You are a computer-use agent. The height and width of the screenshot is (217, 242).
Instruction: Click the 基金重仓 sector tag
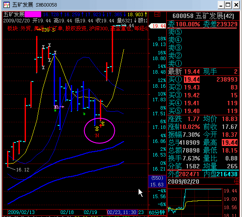click(x=121, y=28)
